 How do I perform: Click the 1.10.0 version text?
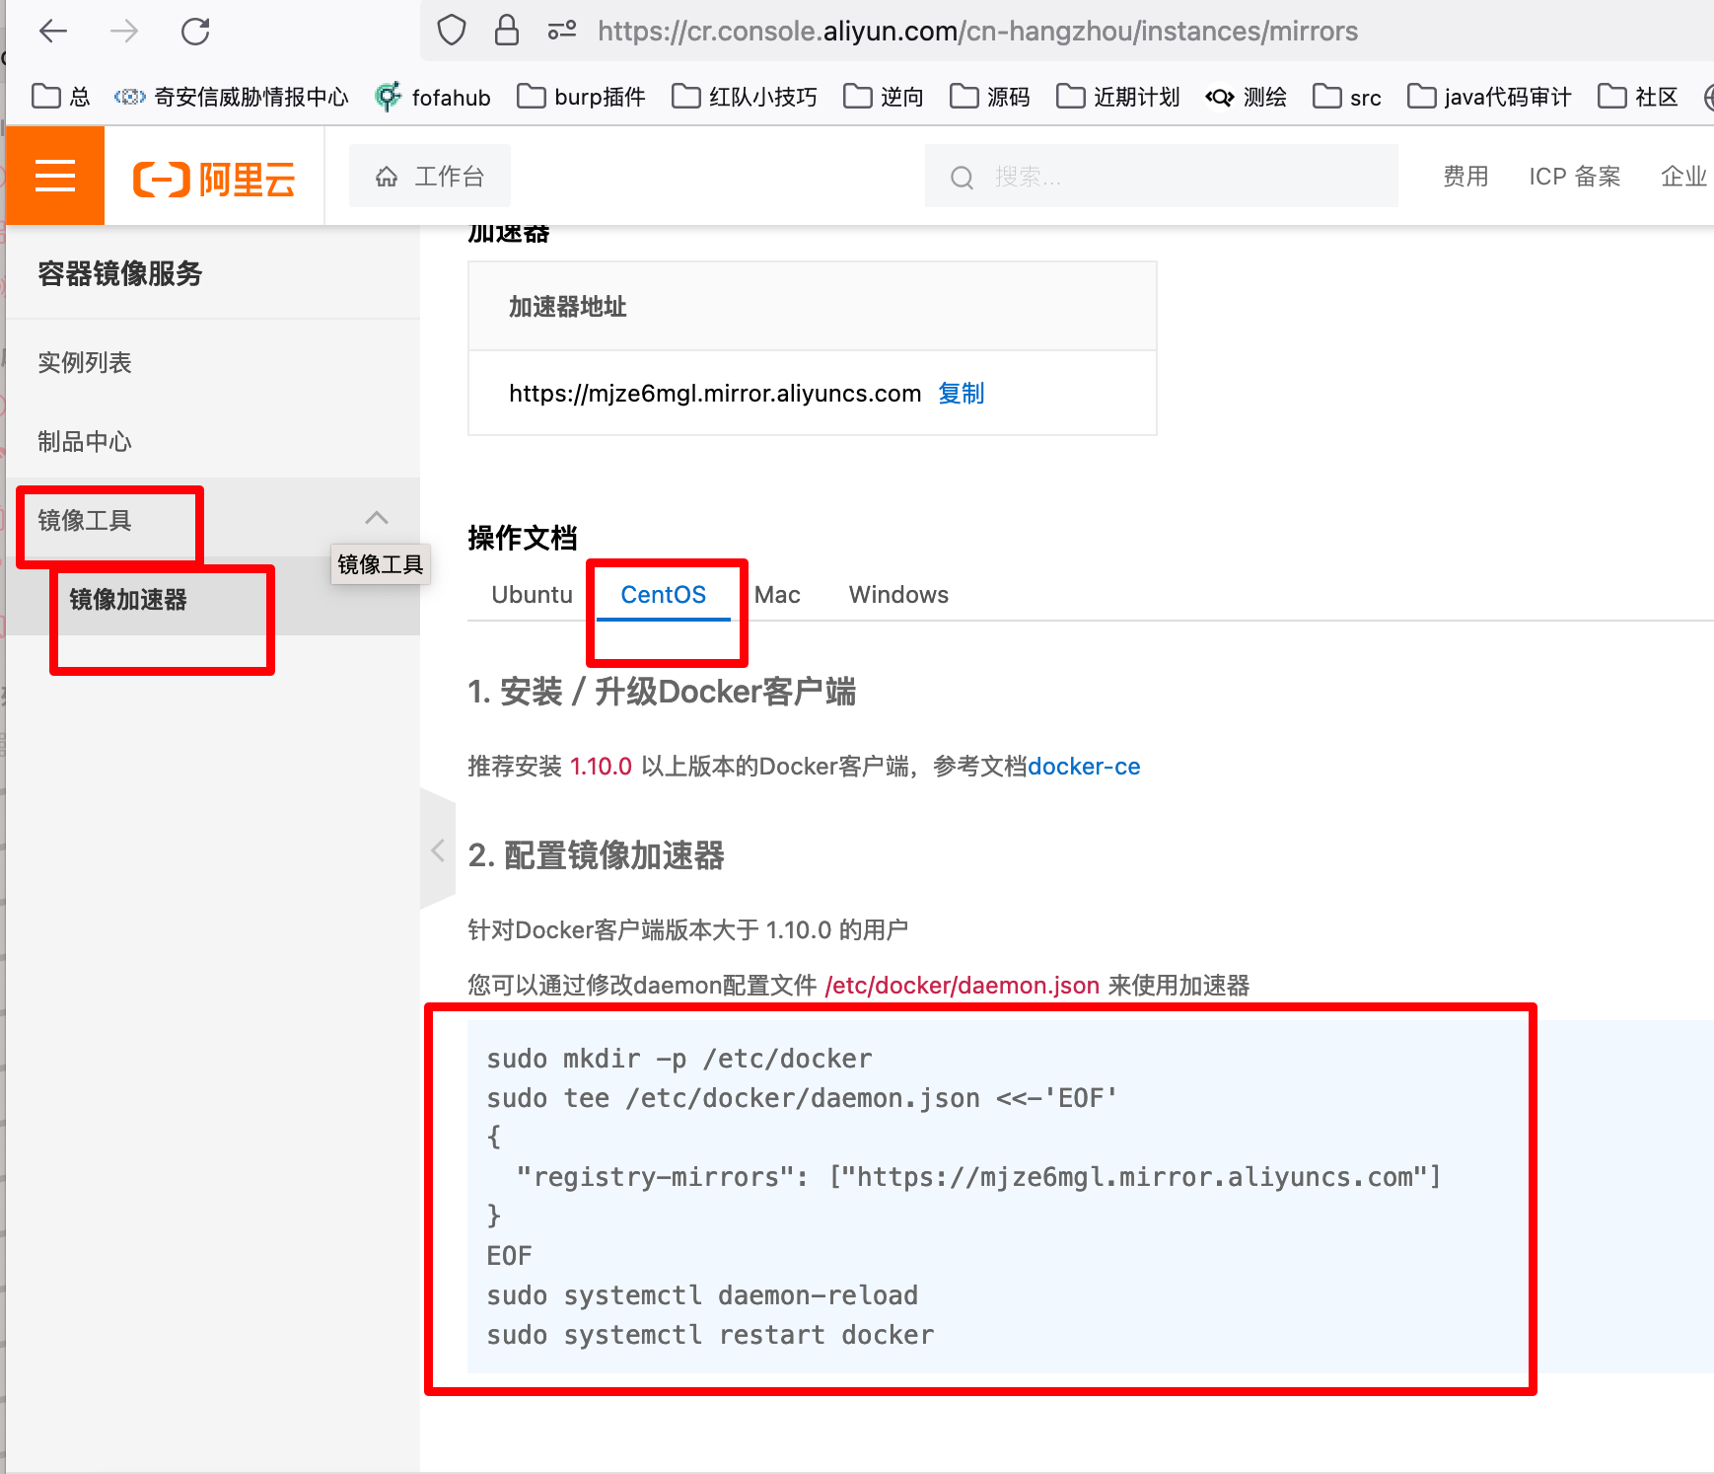[601, 767]
